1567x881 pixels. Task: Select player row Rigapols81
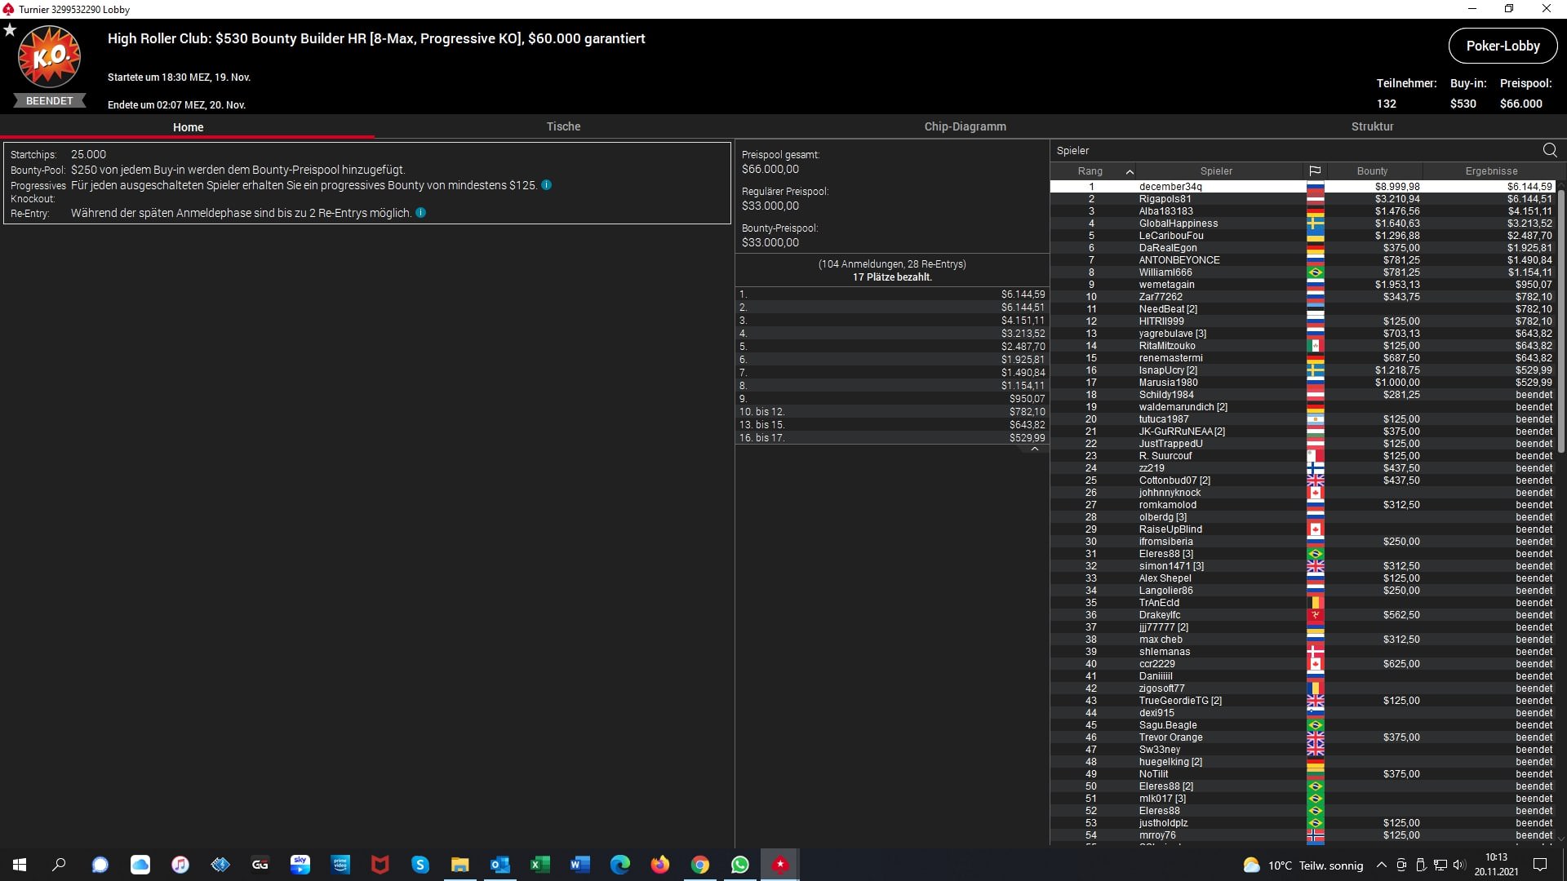(1303, 199)
